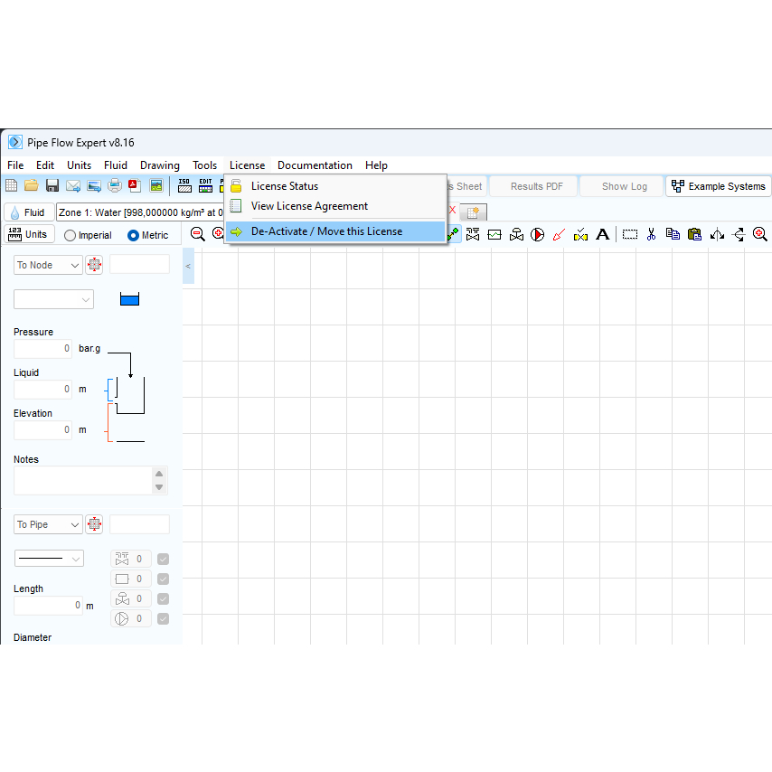This screenshot has height=772, width=772.
Task: Click pipe locate icon beside To Pipe
Action: pyautogui.click(x=94, y=524)
